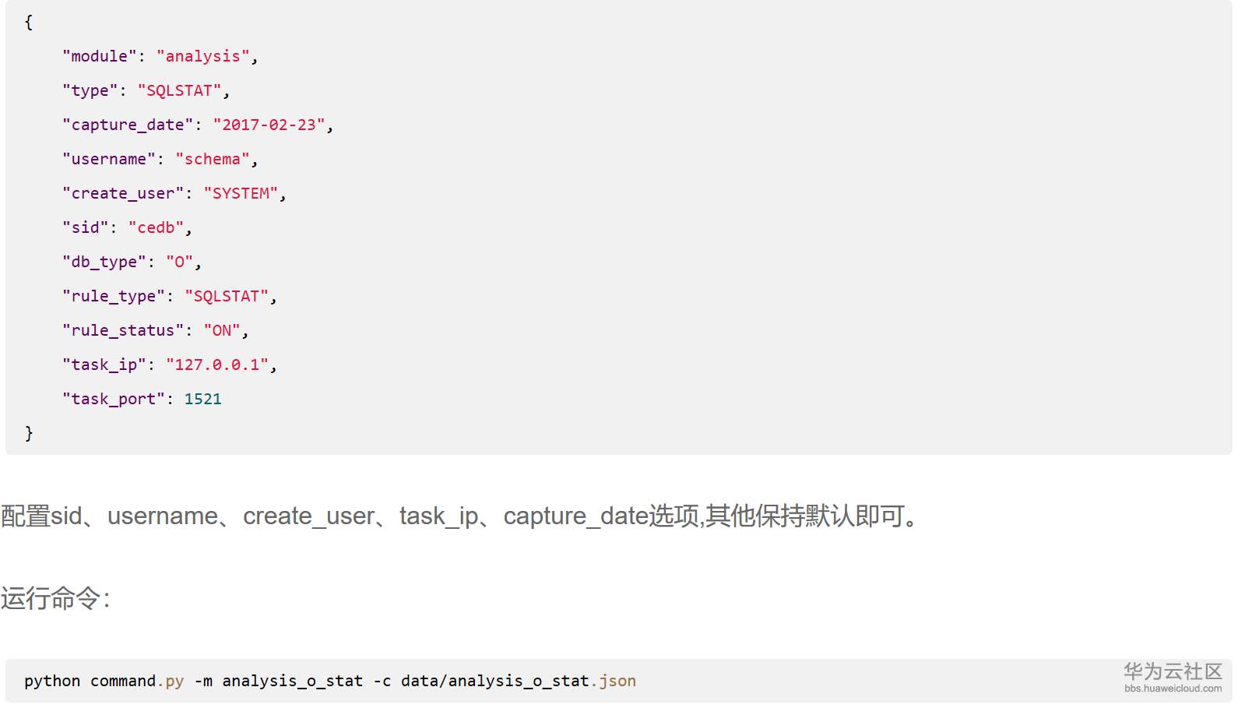The width and height of the screenshot is (1238, 708).
Task: Click the "cedb" sid value
Action: pos(156,228)
